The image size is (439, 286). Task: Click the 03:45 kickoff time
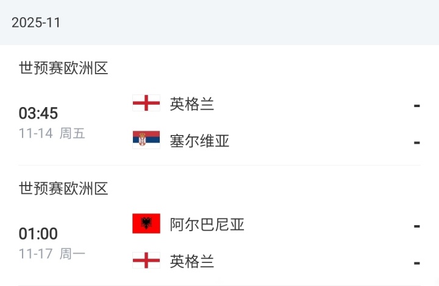(38, 114)
